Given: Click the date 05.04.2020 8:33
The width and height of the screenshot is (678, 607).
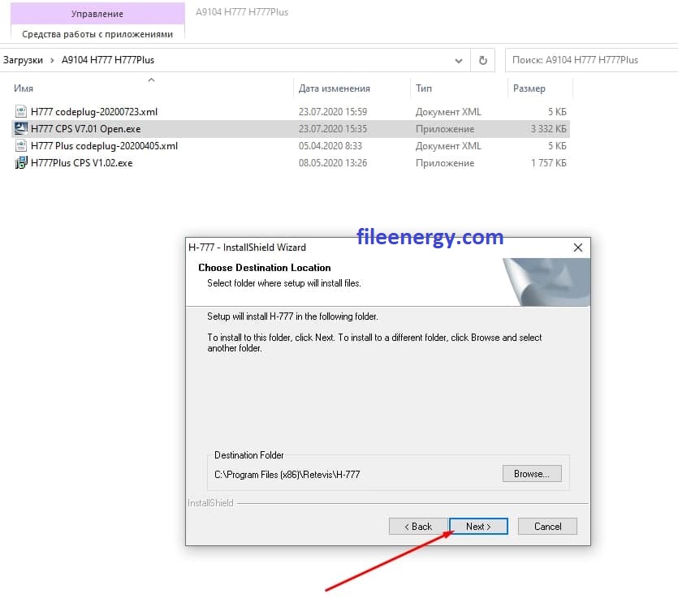Looking at the screenshot, I should pos(330,145).
